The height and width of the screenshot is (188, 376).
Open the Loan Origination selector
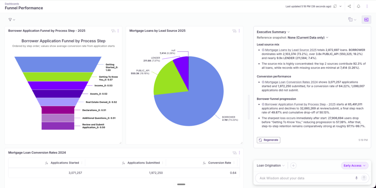pos(271,166)
